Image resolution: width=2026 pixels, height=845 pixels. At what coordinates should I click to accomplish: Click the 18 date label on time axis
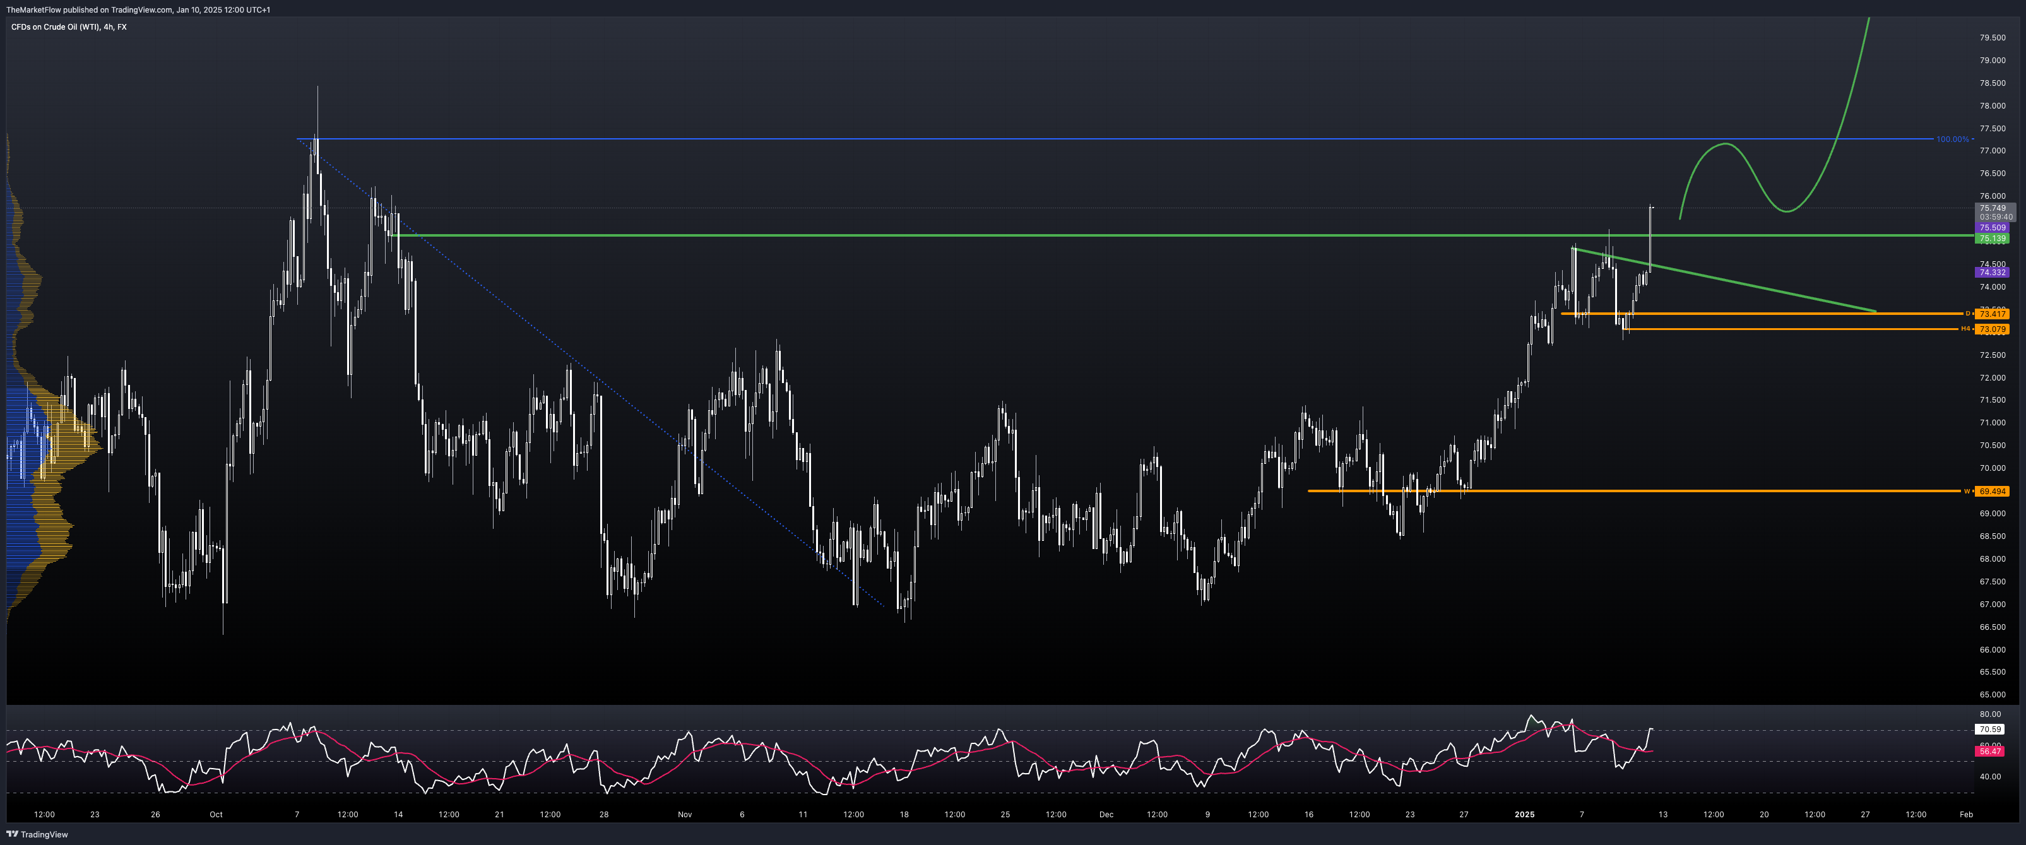click(904, 814)
